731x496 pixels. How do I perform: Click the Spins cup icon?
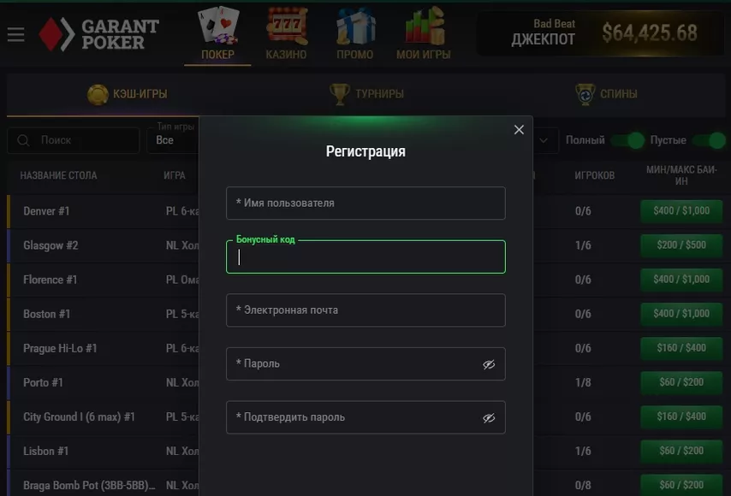585,94
